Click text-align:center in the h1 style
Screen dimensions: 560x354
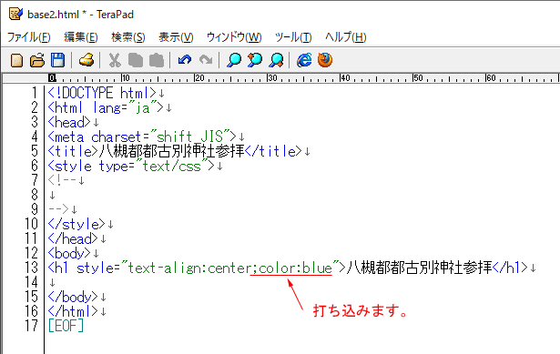click(x=189, y=268)
